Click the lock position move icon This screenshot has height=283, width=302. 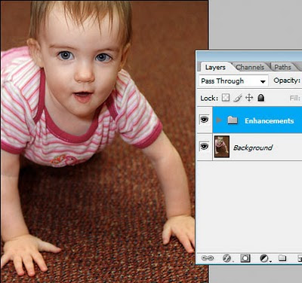249,98
